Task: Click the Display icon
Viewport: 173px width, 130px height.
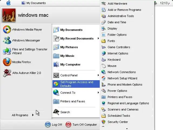Action: 104,28
